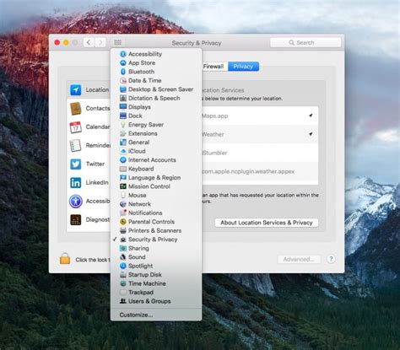The image size is (400, 350).
Task: Click the Keyboard icon in menu
Action: (123, 169)
